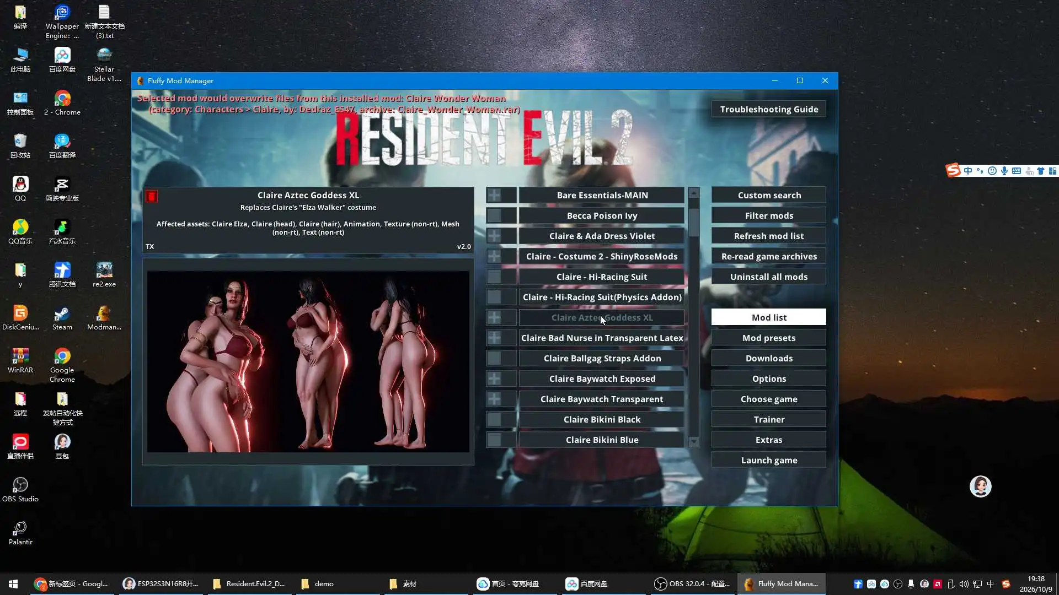Open the Modman desktop shortcut
The image size is (1059, 595).
(104, 318)
